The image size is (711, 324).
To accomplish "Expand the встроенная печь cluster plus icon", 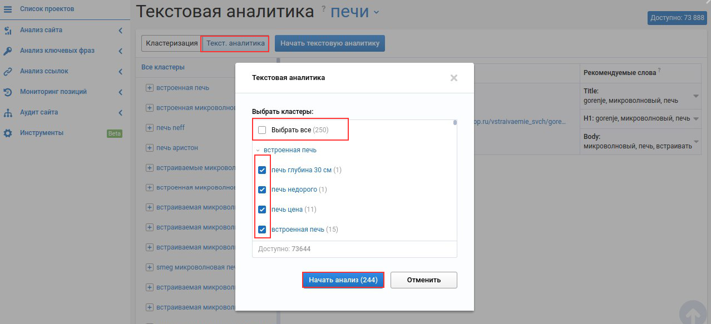I will point(149,88).
